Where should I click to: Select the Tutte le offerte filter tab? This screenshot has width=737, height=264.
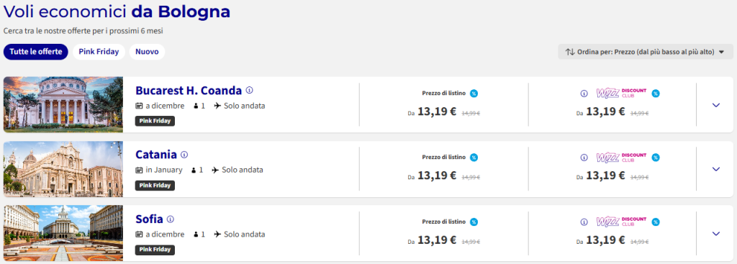[x=36, y=52]
